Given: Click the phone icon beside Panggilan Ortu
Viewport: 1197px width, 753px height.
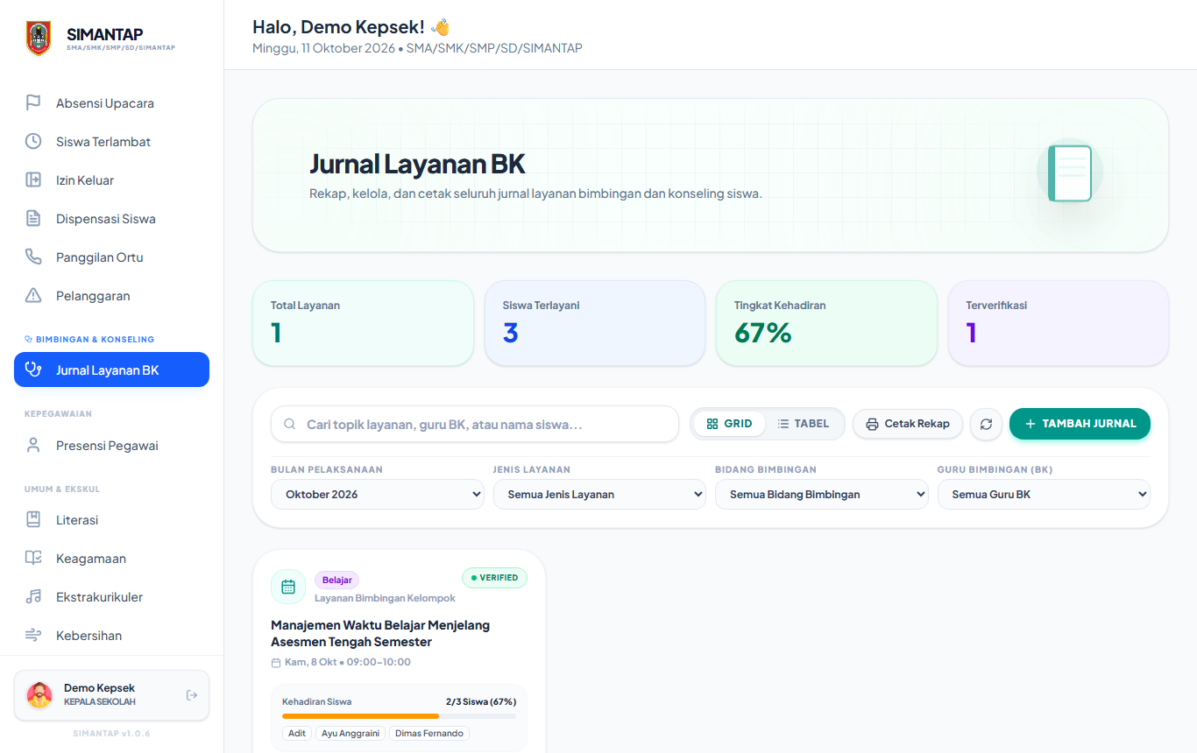Looking at the screenshot, I should [33, 257].
